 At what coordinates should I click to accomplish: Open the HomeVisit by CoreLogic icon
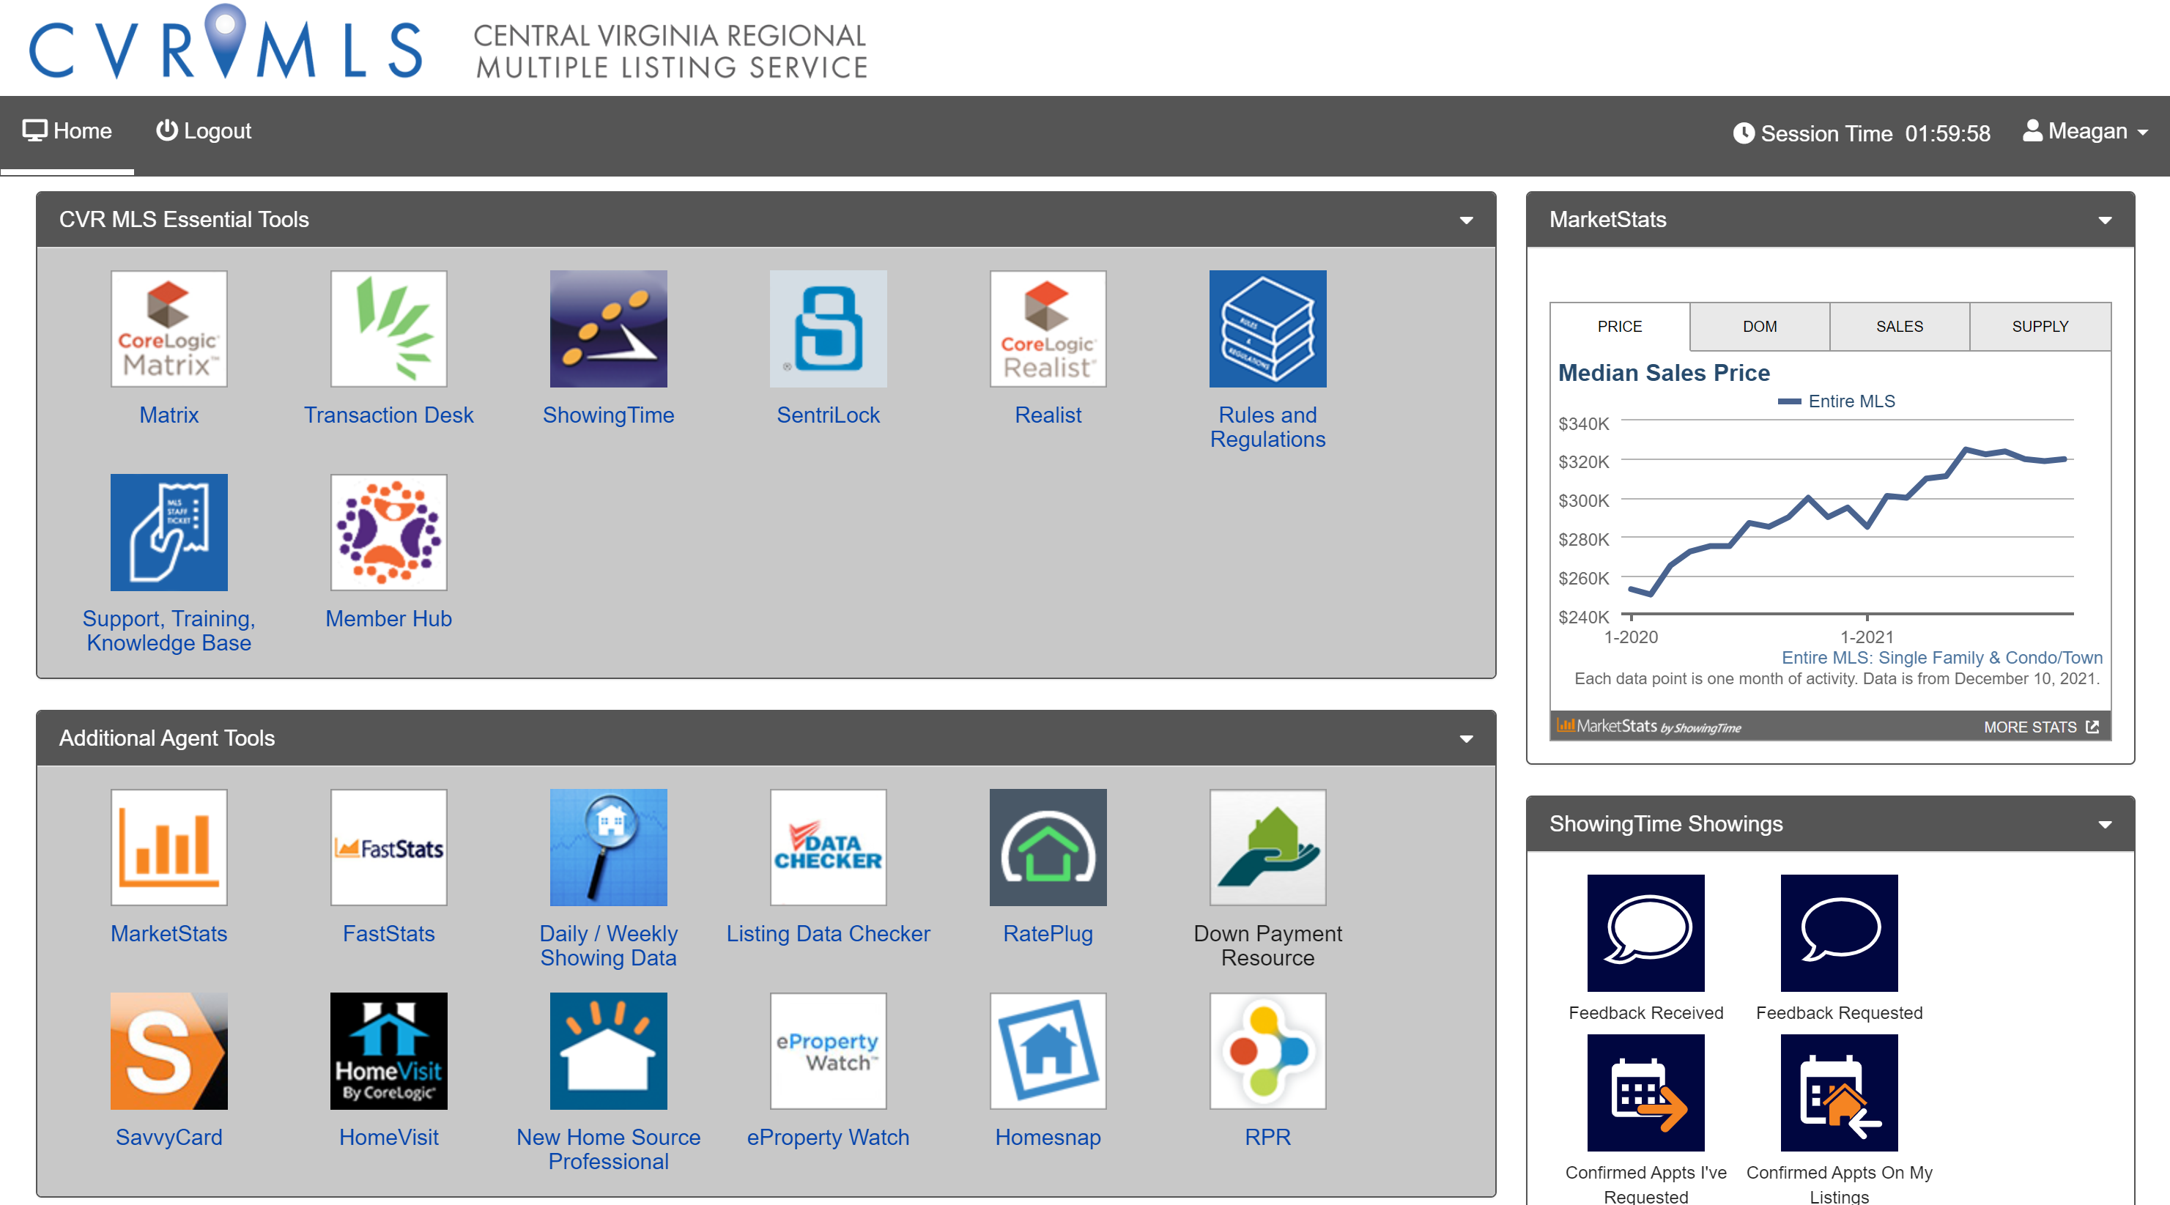[x=388, y=1051]
